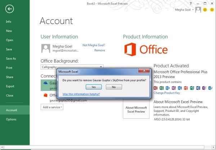Viewport: 216px width, 150px height.
Task: Choose Close from the backstage menu
Action: click(9, 95)
